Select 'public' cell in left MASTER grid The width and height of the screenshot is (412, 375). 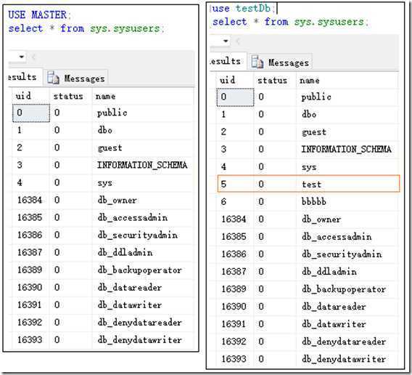tap(143, 113)
